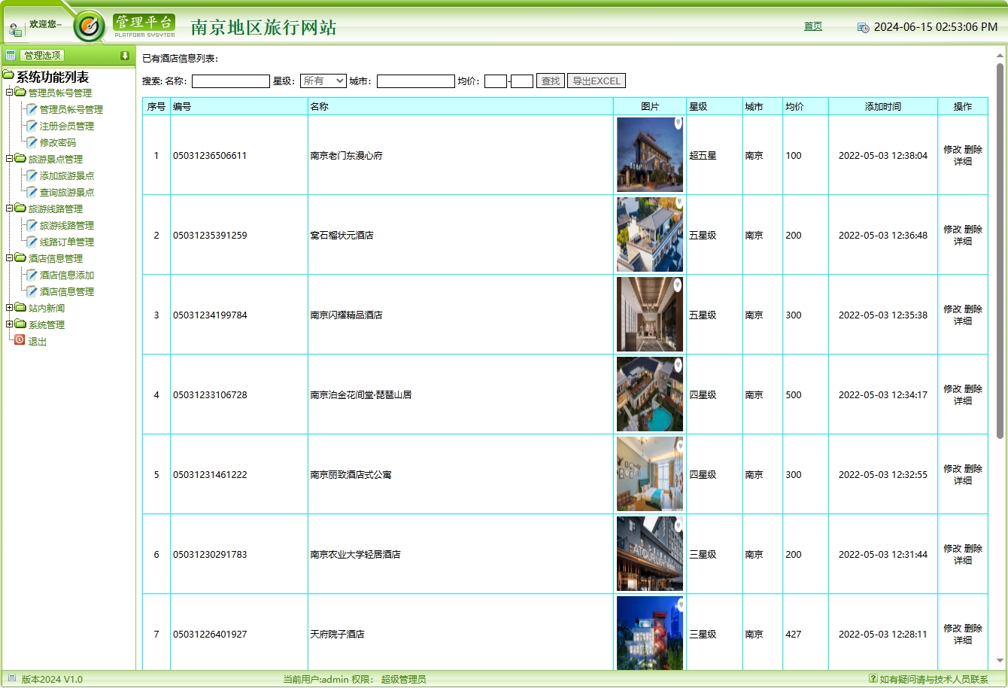Click the down-arrow icon on the 管理选项 bar
Image resolution: width=1008 pixels, height=688 pixels.
point(125,54)
